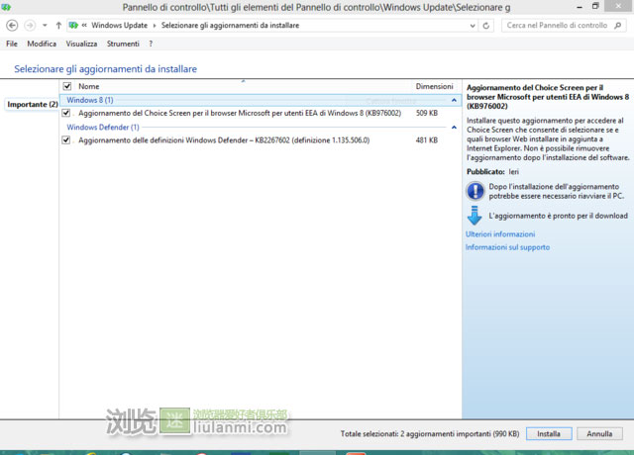Select the Windows Defender (1) group header
Screen dimensions: 634x455
tap(103, 128)
